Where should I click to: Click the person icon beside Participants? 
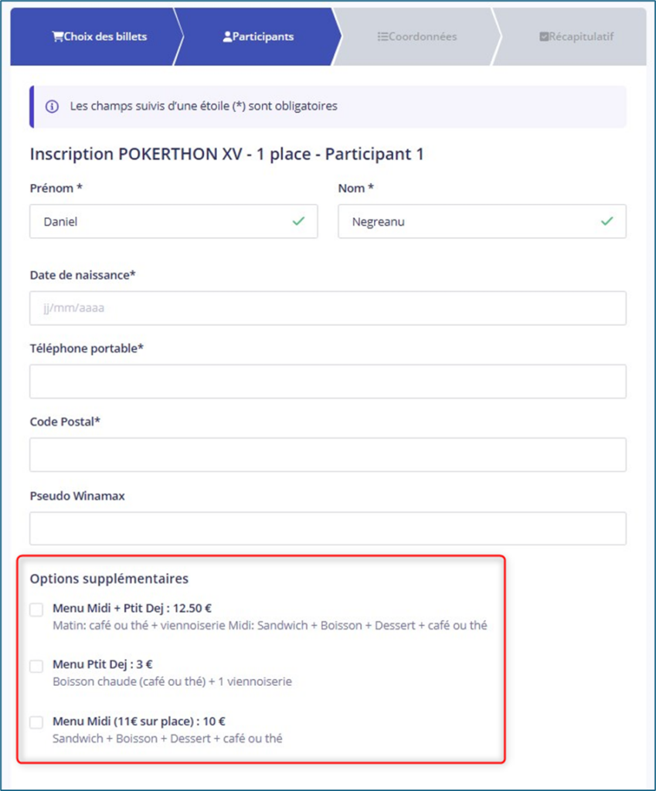(227, 36)
